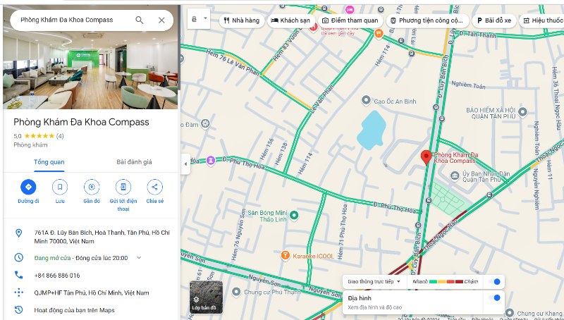Select the Bãi đỗ xe filter chip

tap(494, 20)
